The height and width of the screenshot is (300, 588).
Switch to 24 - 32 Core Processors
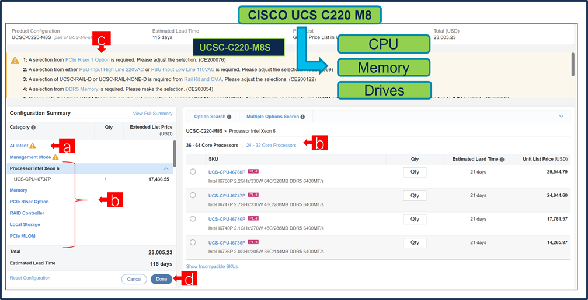271,145
